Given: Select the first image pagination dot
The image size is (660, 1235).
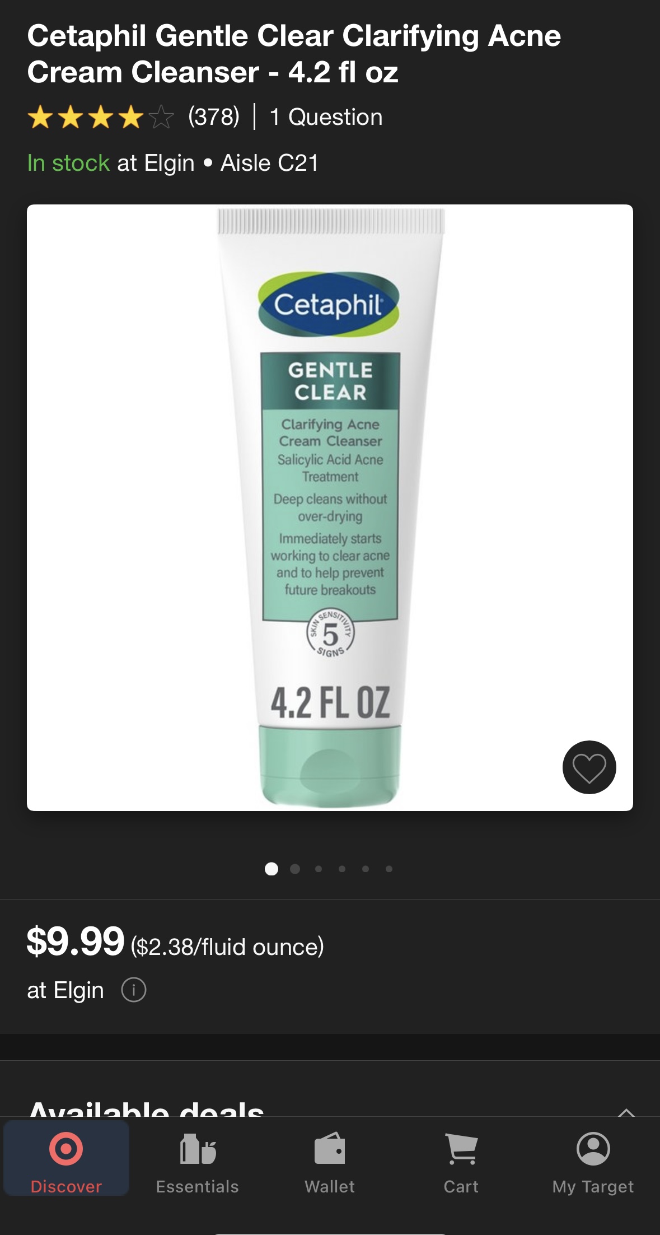Looking at the screenshot, I should point(272,869).
